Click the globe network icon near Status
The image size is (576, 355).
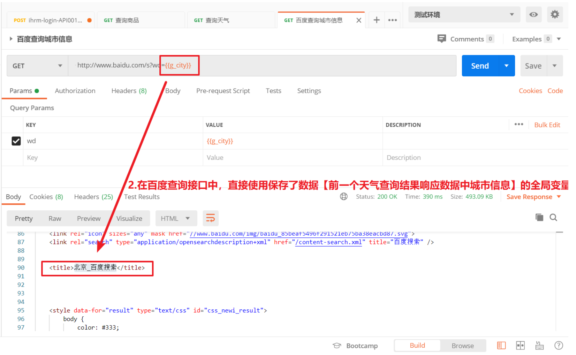tap(343, 196)
